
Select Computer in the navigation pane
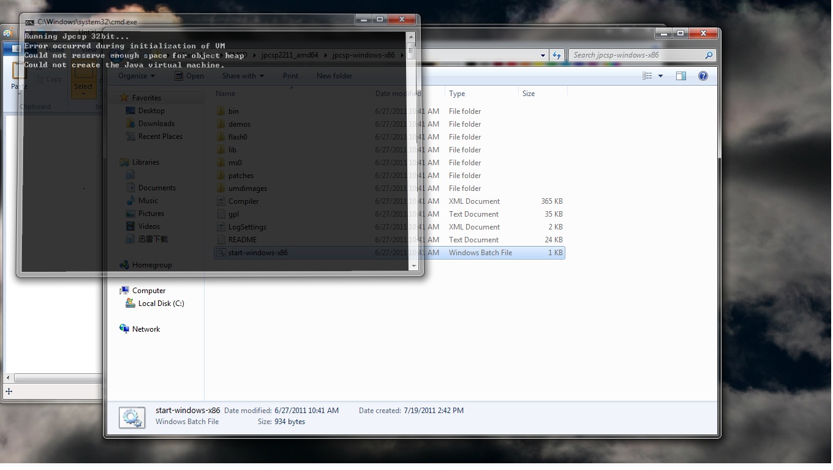coord(149,291)
